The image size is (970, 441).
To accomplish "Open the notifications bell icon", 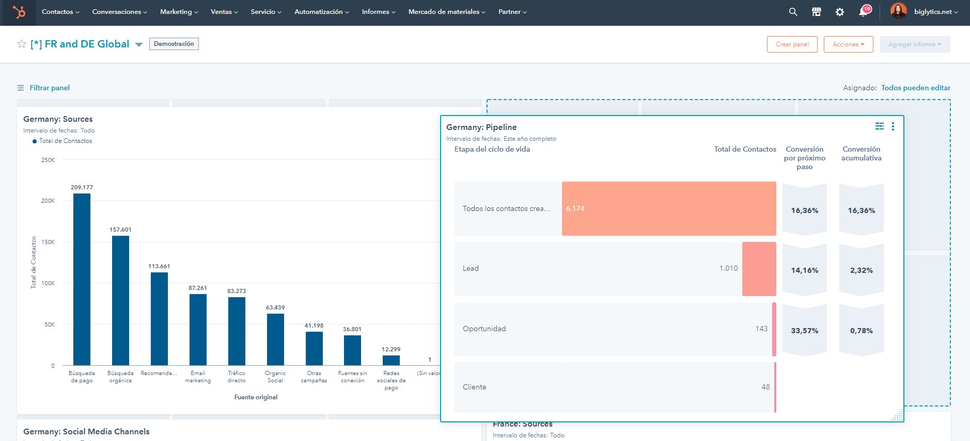I will (864, 11).
